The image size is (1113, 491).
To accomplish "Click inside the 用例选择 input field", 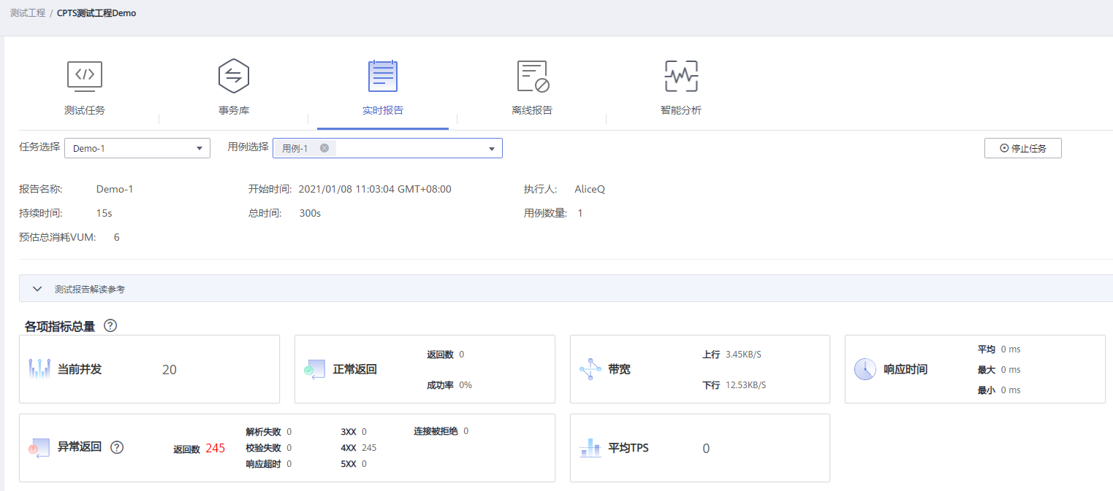I will pyautogui.click(x=387, y=148).
